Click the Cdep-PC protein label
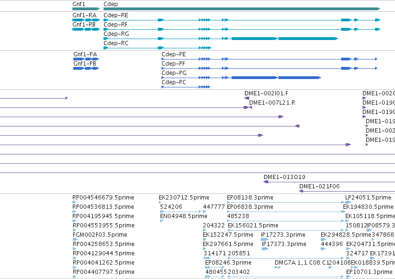This screenshot has width=395, height=279. (174, 82)
